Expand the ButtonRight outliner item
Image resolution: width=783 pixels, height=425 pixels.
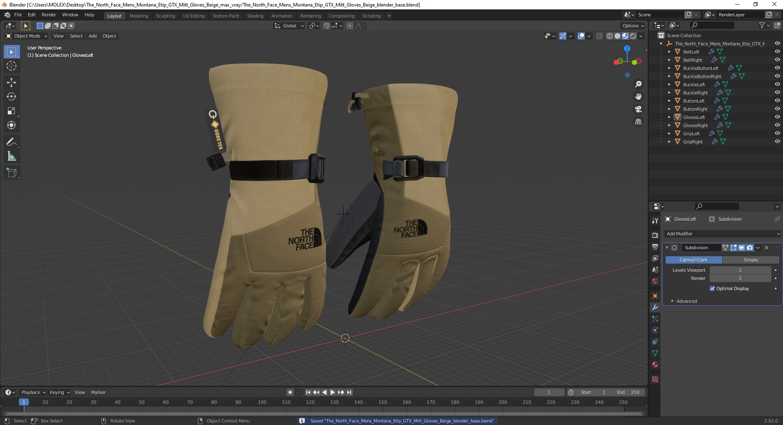click(669, 109)
